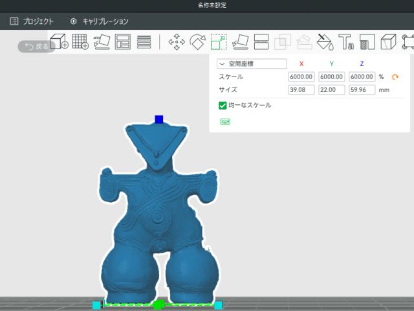Open the プロジェクト tab
Viewport: 414px width, 311px height.
coord(32,21)
